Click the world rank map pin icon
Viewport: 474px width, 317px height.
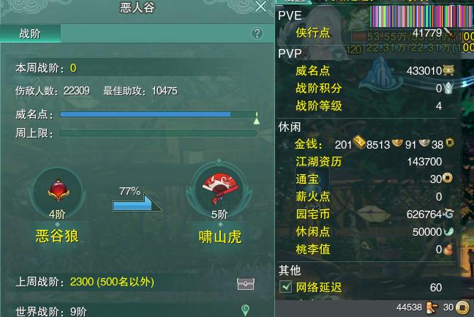click(245, 310)
